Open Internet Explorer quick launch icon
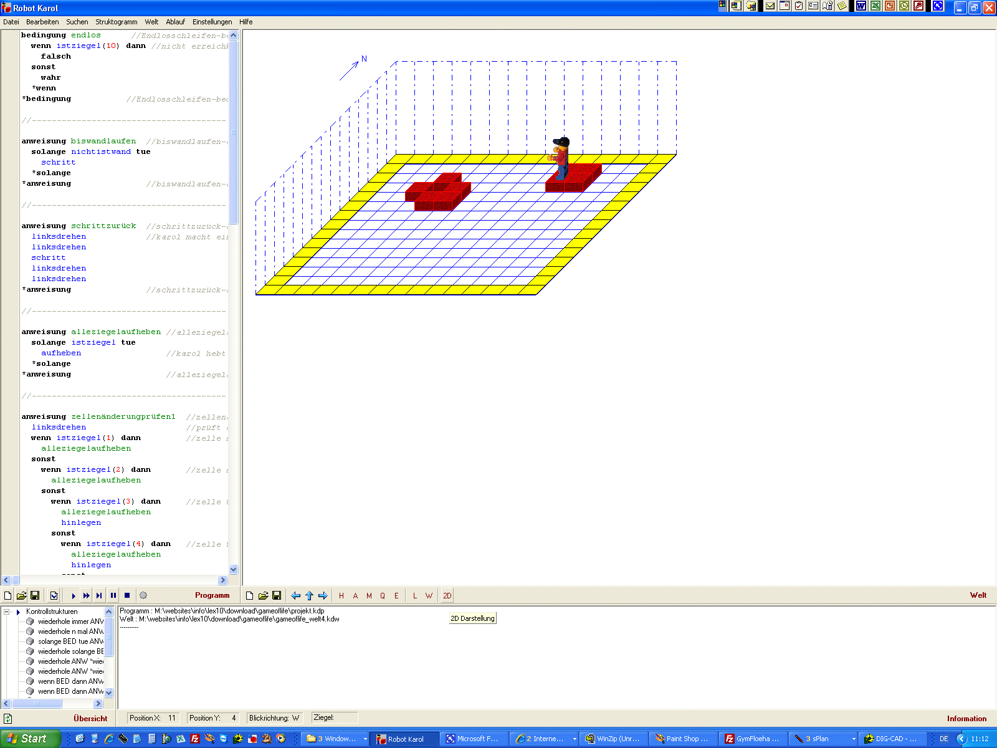Viewport: 997px width, 748px height. coord(109,739)
